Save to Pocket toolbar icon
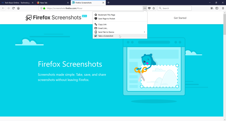 coord(149,8)
